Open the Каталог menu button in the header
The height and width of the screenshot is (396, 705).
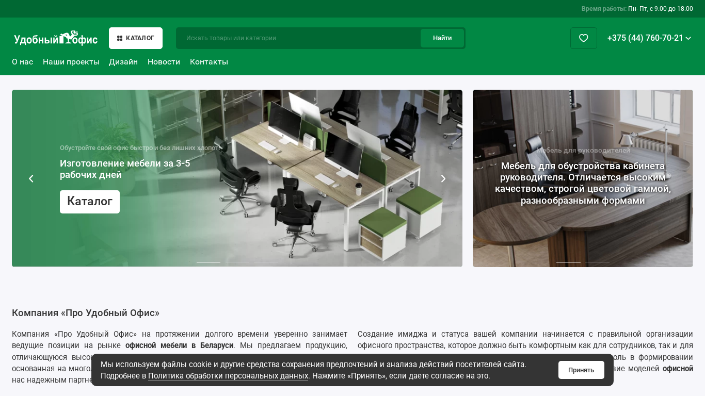tap(136, 38)
